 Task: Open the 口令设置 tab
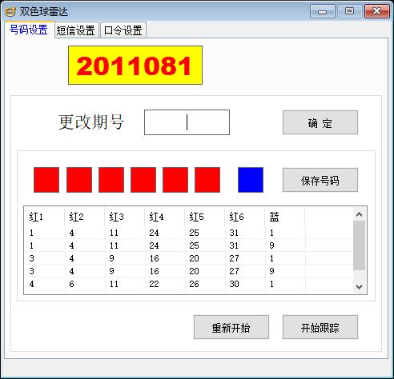(x=123, y=30)
